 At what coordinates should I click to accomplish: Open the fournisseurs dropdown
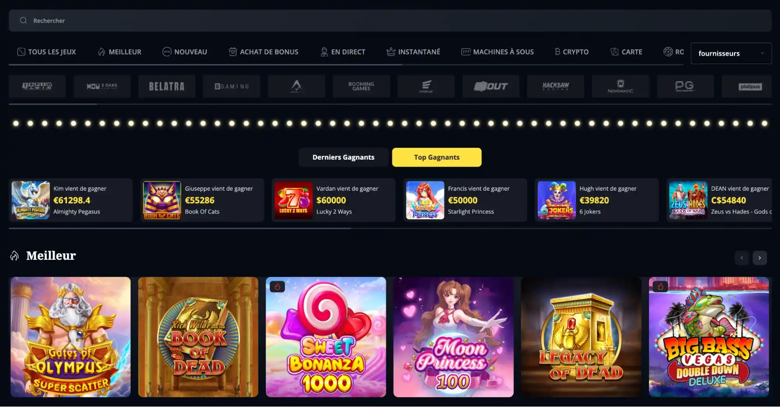point(731,53)
